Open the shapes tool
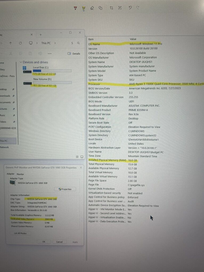Image resolution: width=204 pixels, height=272 pixels. tap(100, 8)
